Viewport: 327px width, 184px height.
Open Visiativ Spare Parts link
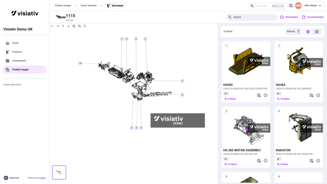pyautogui.click(x=12, y=85)
